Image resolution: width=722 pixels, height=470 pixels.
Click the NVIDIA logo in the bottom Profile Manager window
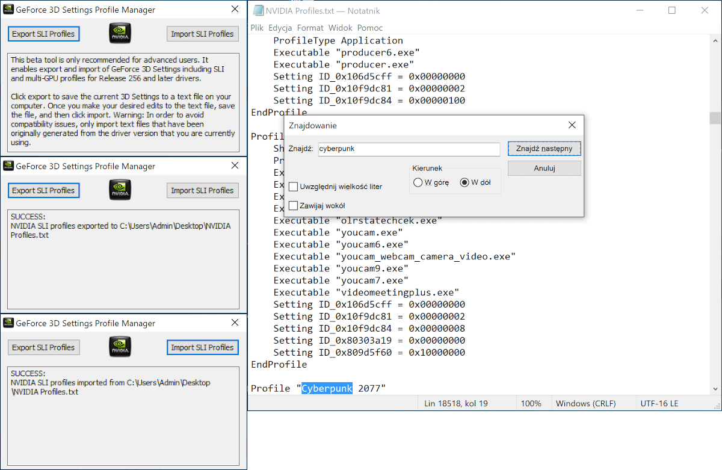tap(120, 347)
